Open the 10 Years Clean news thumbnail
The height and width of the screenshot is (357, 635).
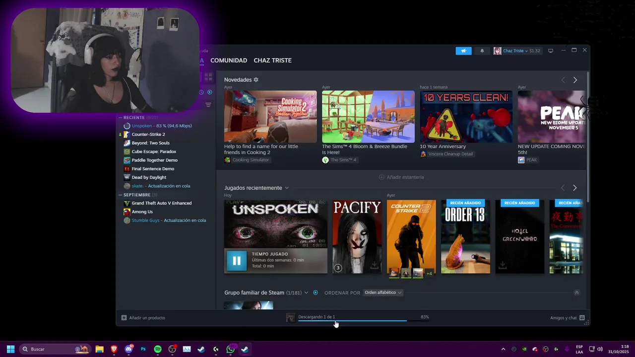coord(466,117)
